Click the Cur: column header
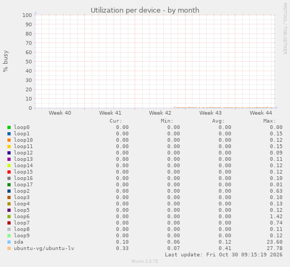The image size is (290, 267). (116, 121)
